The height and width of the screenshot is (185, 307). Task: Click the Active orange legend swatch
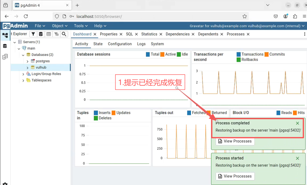[x=162, y=54]
